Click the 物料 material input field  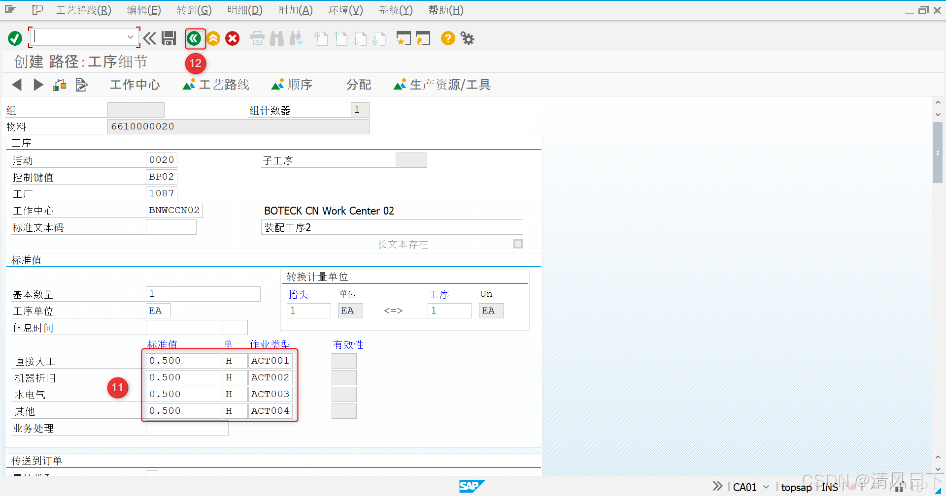(238, 126)
